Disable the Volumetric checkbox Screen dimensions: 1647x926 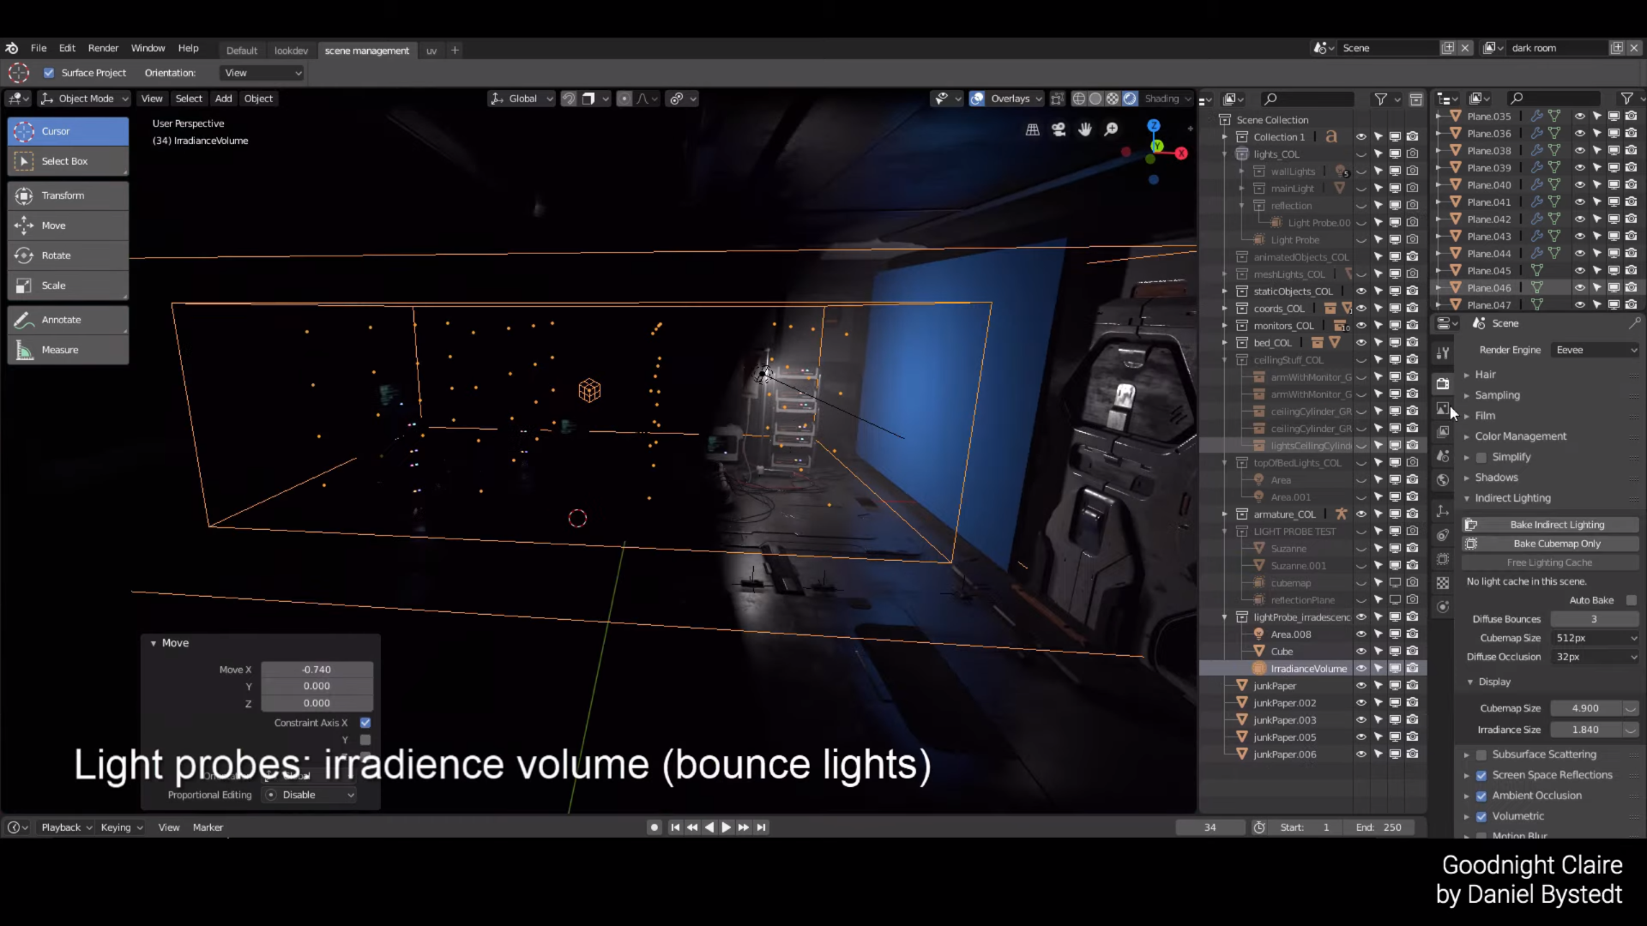1481,816
